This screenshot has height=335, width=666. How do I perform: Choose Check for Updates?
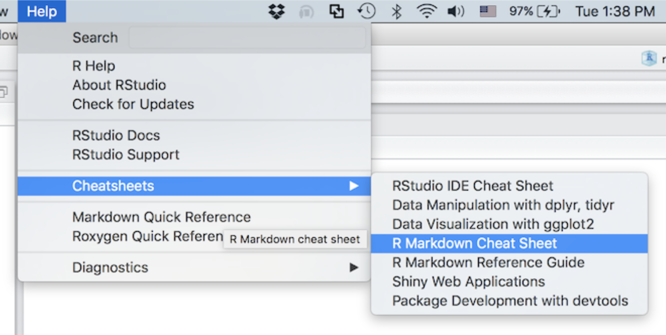(133, 104)
